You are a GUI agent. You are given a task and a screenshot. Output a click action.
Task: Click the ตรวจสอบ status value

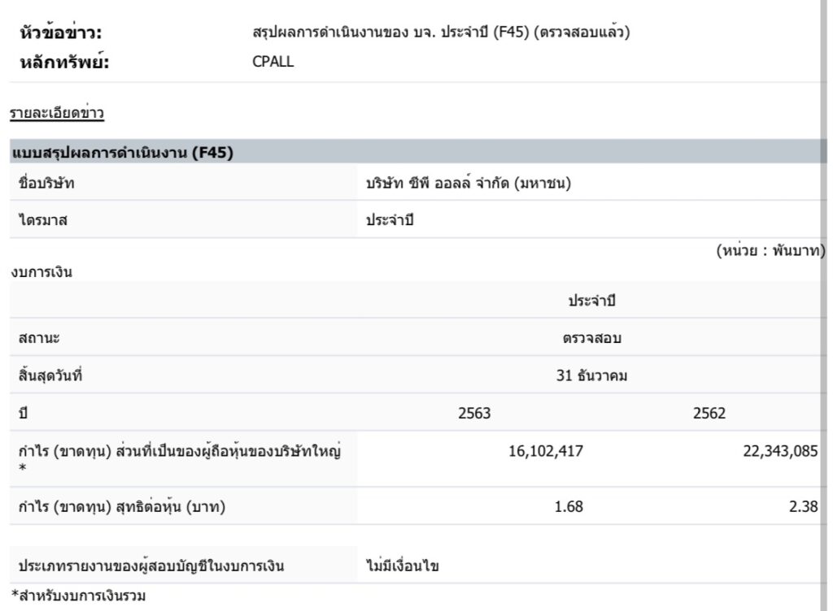(x=592, y=338)
